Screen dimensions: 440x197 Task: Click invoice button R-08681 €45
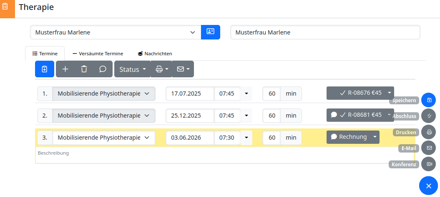coord(355,115)
